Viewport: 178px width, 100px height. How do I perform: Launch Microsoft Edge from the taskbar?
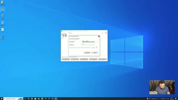pos(28,99)
